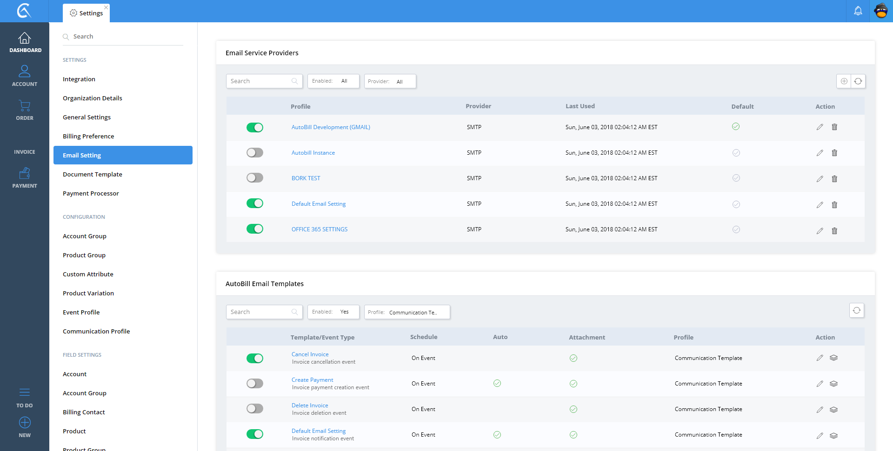
Task: Open the Profile filter in Email Templates
Action: pos(407,312)
